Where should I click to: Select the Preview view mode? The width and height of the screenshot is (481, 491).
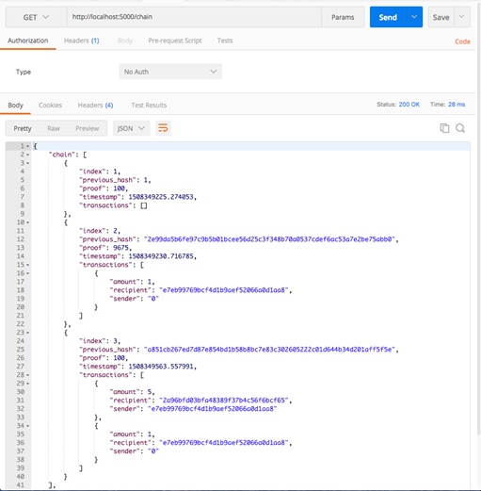coord(87,128)
